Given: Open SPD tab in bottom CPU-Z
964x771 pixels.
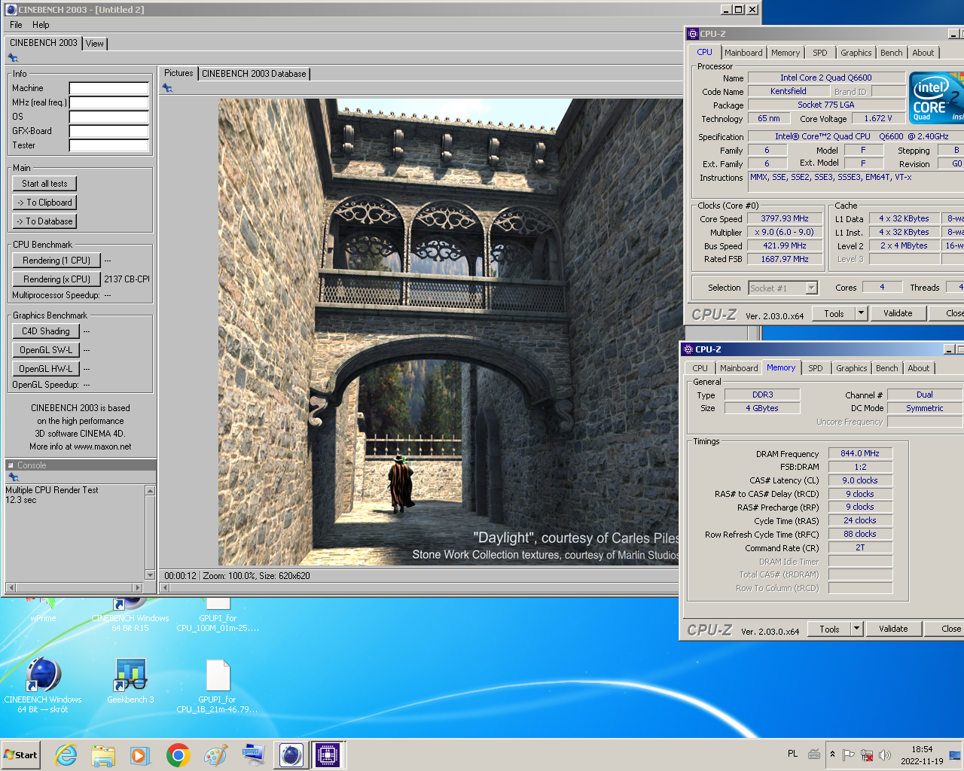Looking at the screenshot, I should pos(816,368).
